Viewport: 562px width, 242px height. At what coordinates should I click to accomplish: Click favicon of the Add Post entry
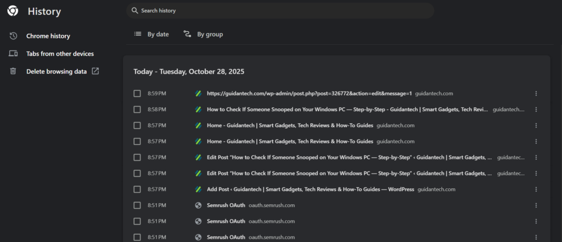tap(198, 189)
